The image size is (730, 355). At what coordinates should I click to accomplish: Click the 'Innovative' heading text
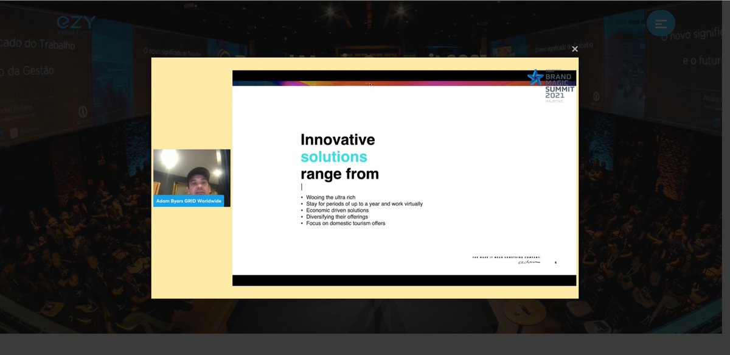tap(338, 139)
